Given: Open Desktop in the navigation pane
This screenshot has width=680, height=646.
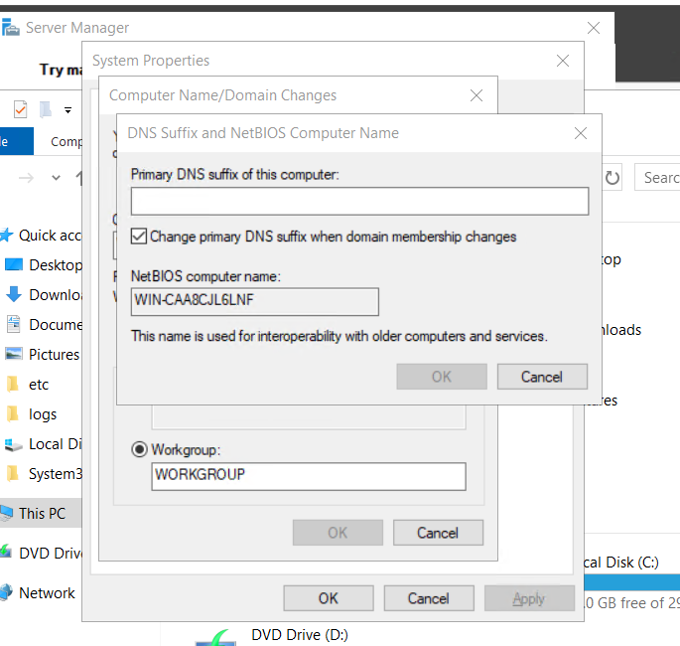Looking at the screenshot, I should click(44, 264).
